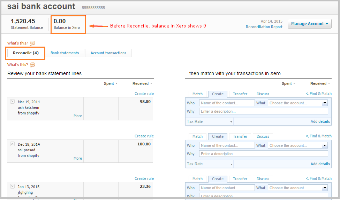Screen dimensions: 340x200
Task: Open the Spent dropdown in the Xero transactions panel
Action: pyautogui.click(x=288, y=83)
